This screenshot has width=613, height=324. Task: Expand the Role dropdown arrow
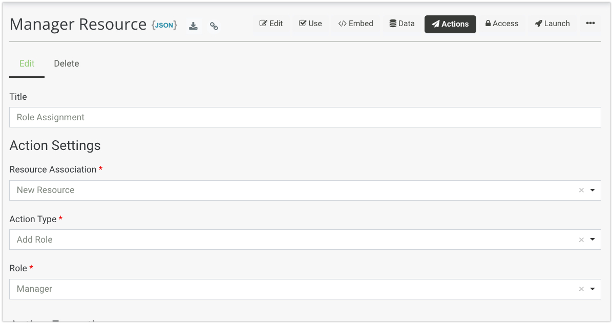593,289
